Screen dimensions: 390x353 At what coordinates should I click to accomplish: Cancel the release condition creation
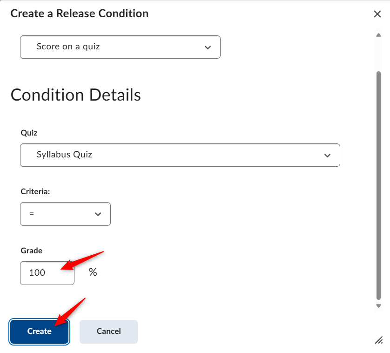109,332
